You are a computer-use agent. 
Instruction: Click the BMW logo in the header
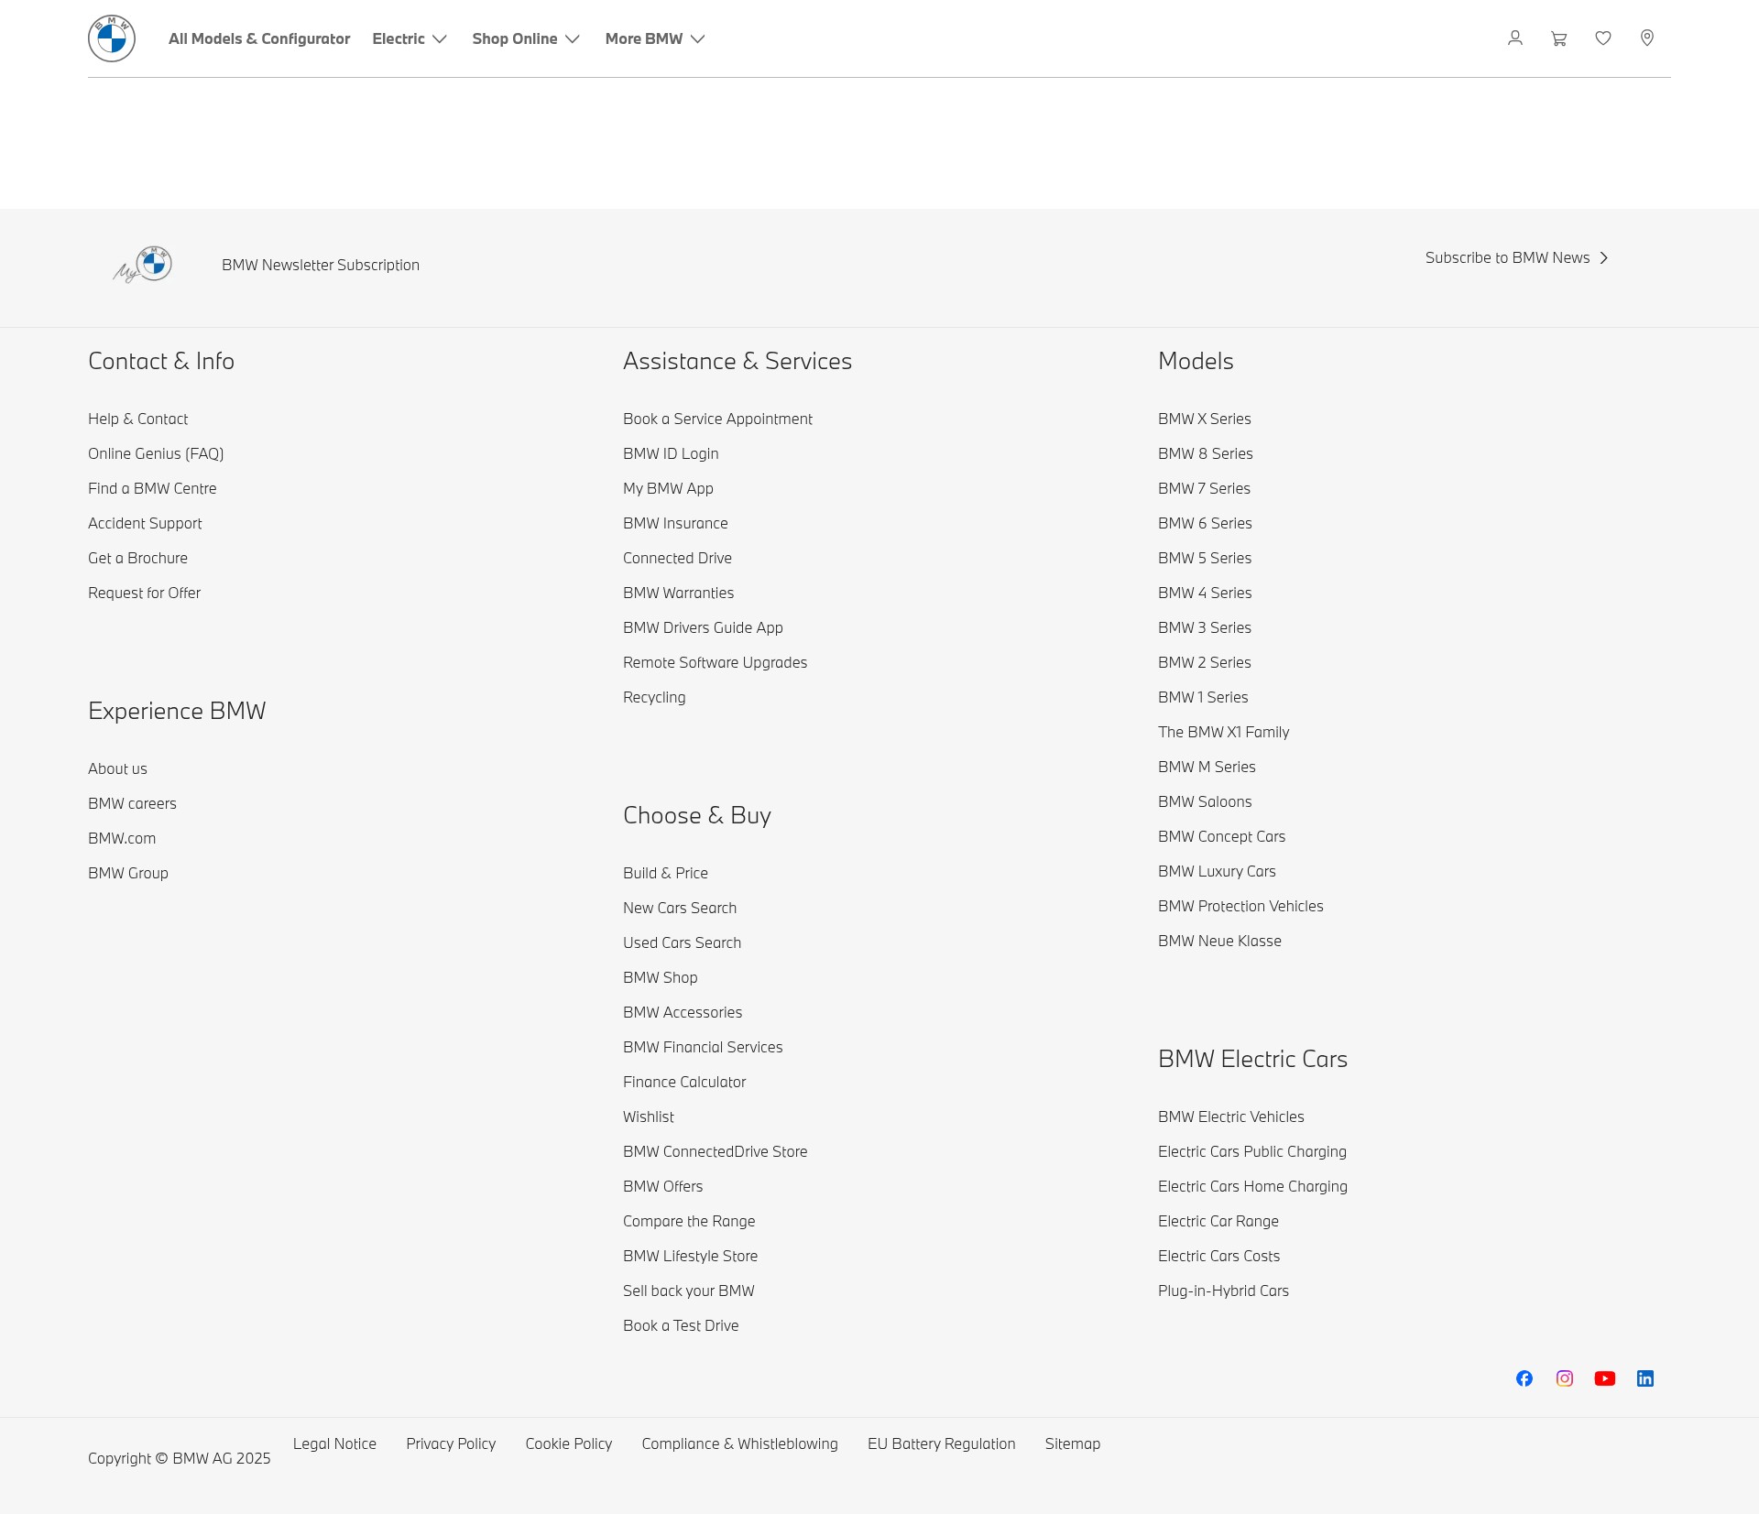[112, 38]
